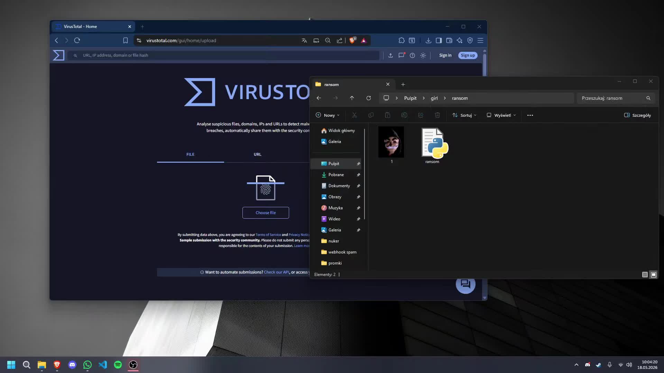Screen dimensions: 664x373
Task: Open Pobrane in Explorer sidebar
Action: pos(336,175)
